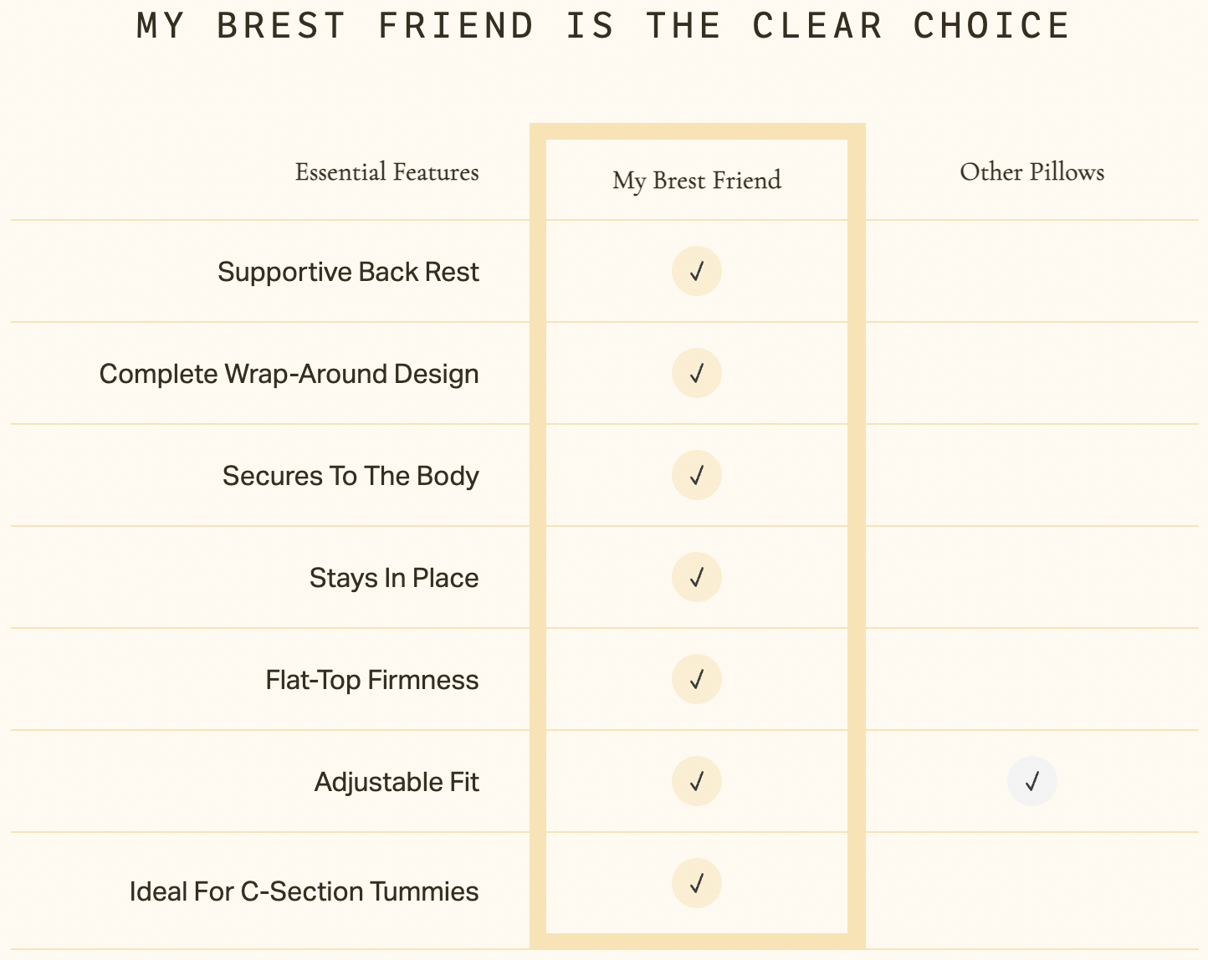
Task: Select the My Brest Friend column header
Action: [x=697, y=181]
